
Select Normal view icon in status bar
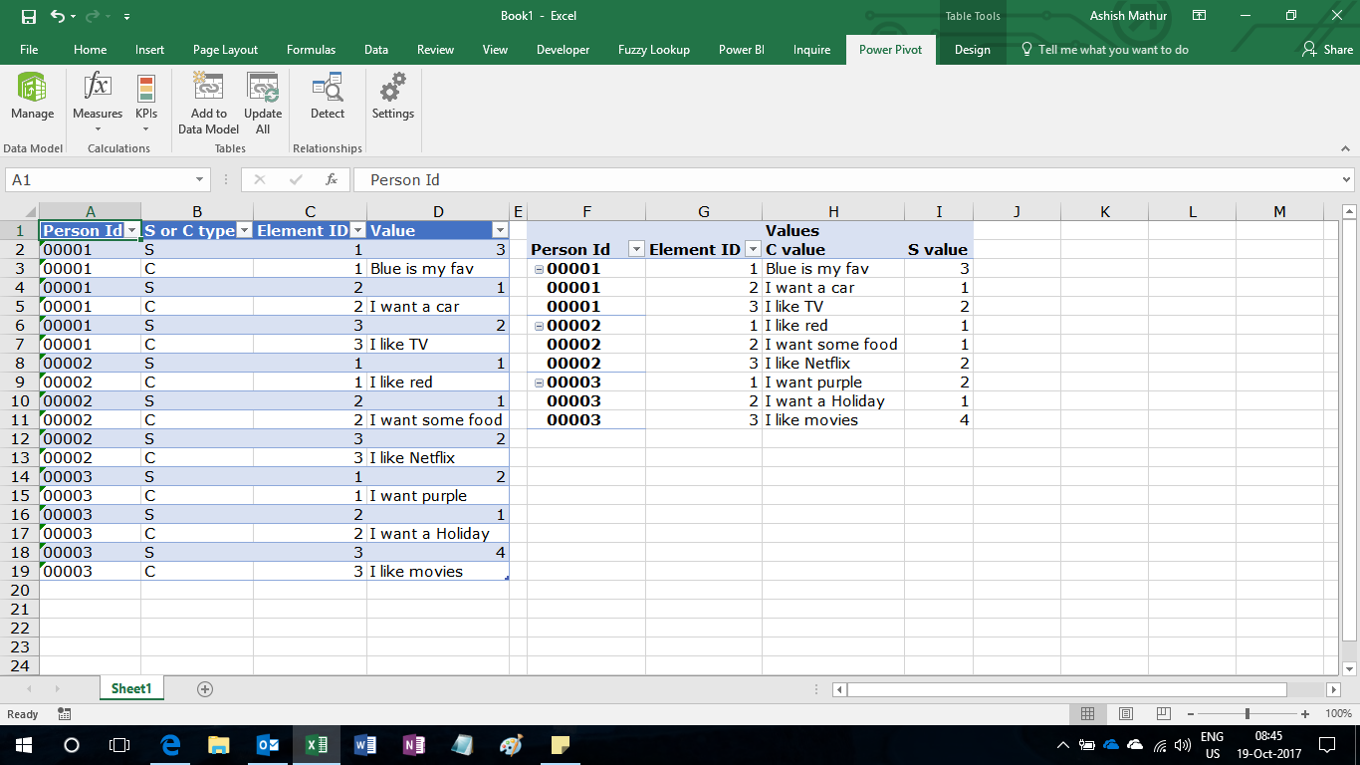point(1088,713)
